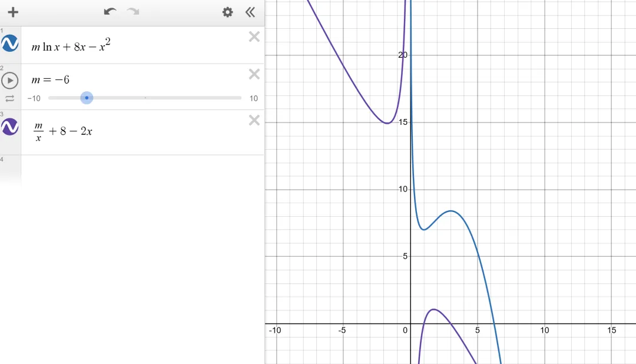Click the x-axis label 10

point(544,330)
